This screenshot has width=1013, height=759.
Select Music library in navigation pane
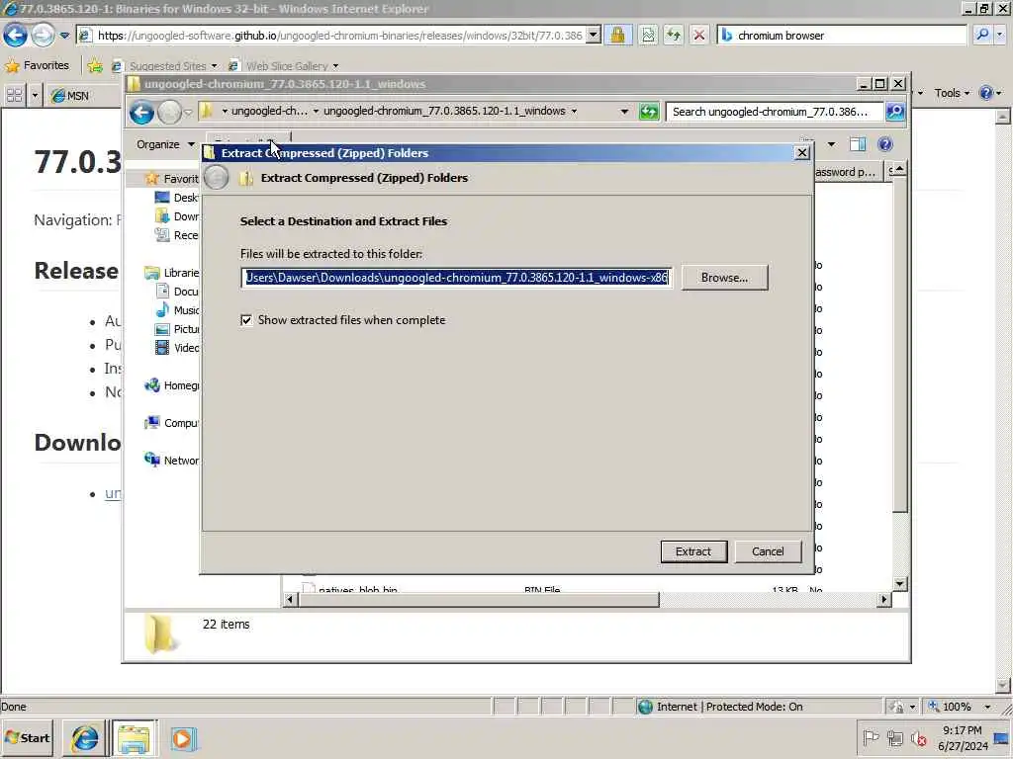point(176,309)
